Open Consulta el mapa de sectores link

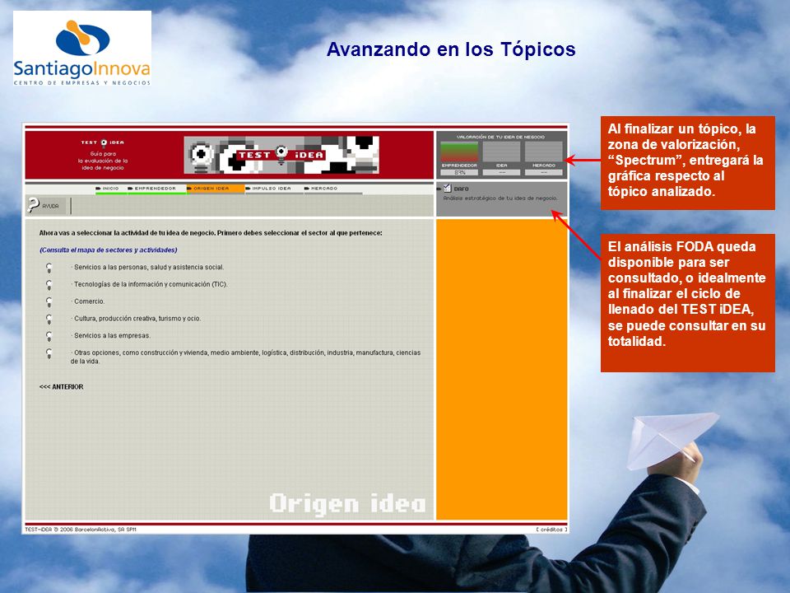point(109,250)
